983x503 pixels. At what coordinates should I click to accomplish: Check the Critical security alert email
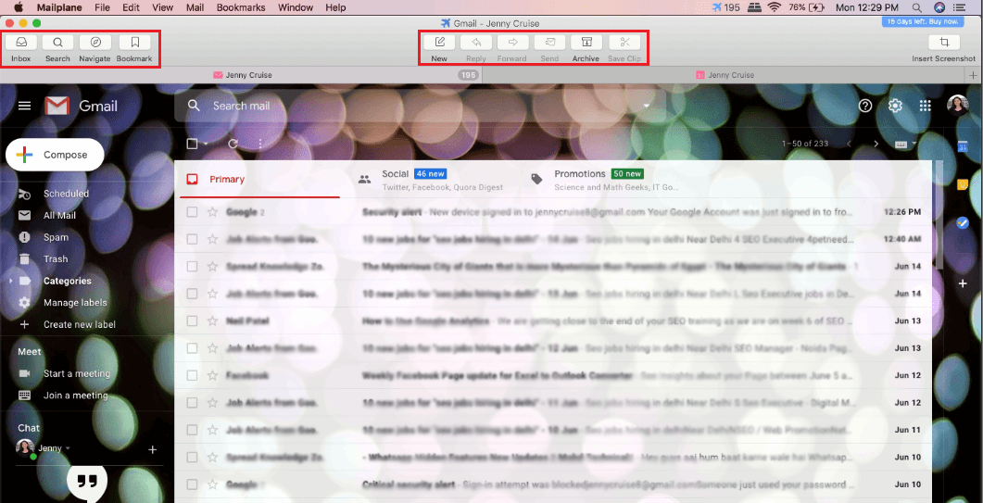click(192, 484)
